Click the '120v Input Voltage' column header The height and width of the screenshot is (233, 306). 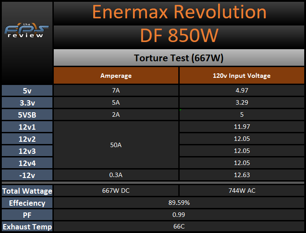pyautogui.click(x=242, y=76)
